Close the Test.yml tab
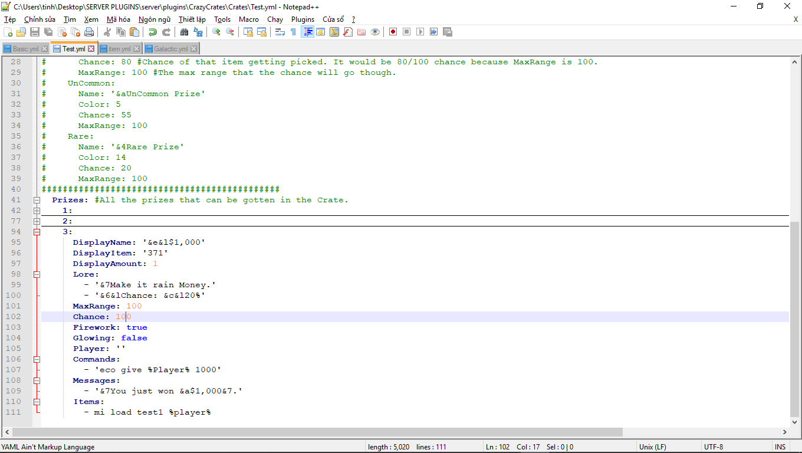The height and width of the screenshot is (453, 802). pos(91,49)
